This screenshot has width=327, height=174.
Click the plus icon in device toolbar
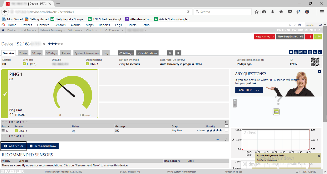315,52
